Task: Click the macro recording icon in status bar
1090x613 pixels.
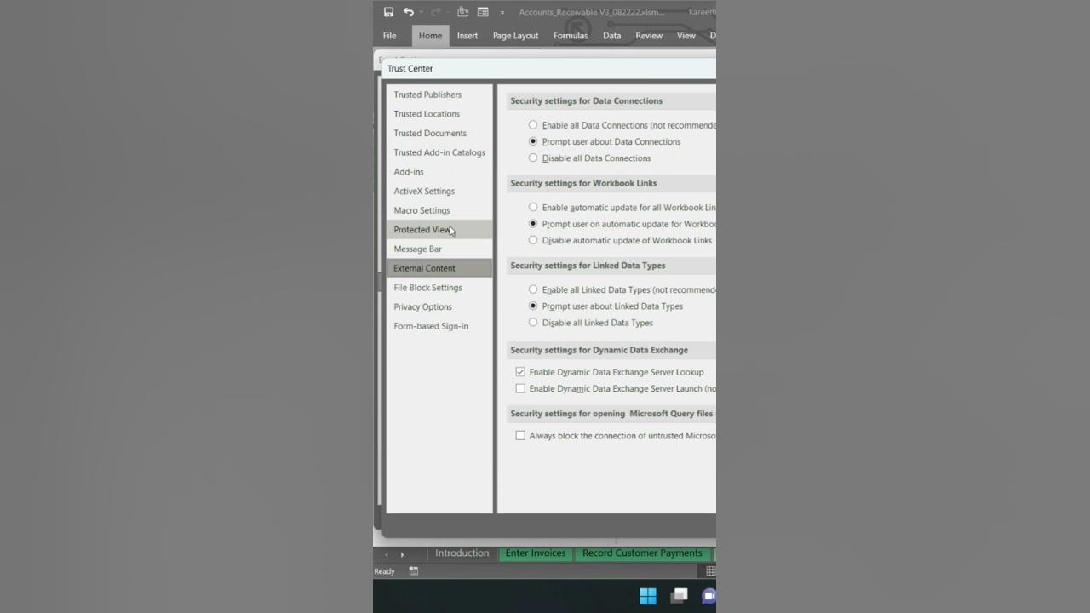Action: click(414, 571)
